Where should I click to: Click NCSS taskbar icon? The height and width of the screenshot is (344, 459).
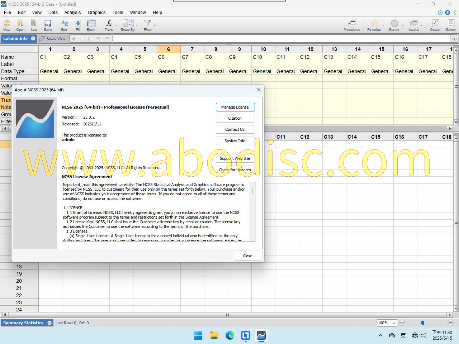(261, 335)
